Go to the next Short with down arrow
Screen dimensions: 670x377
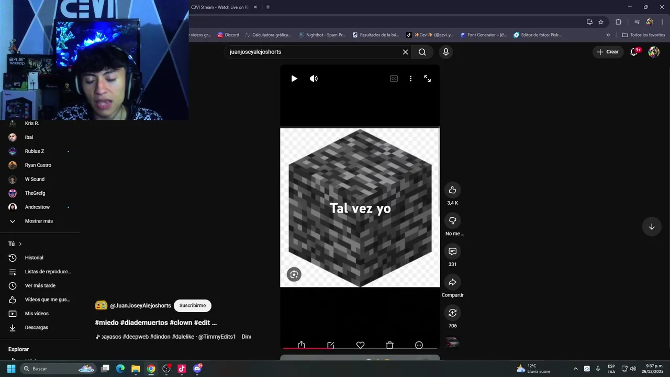(x=652, y=227)
